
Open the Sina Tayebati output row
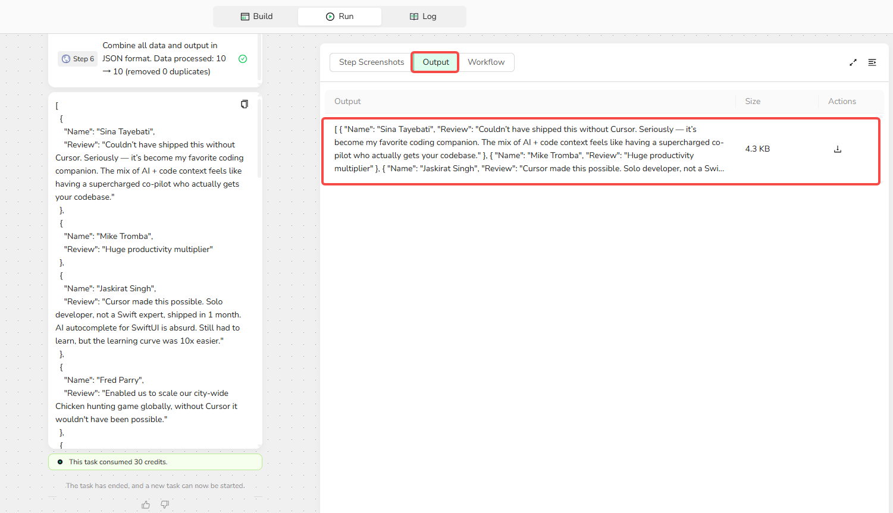pyautogui.click(x=529, y=149)
